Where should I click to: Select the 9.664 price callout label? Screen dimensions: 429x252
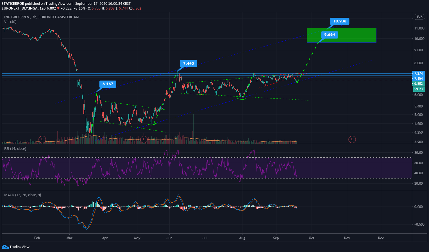(x=330, y=35)
